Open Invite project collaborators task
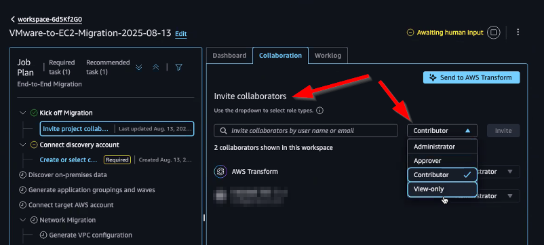 (117, 129)
